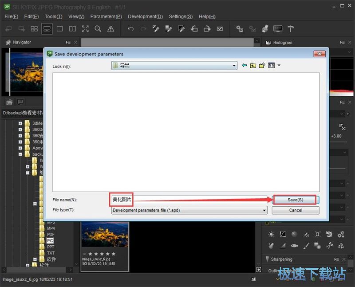355x287 pixels.
Task: Select the PIC folder in tree
Action: coord(50,240)
